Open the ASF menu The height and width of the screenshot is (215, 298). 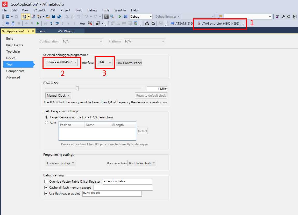tap(53, 10)
